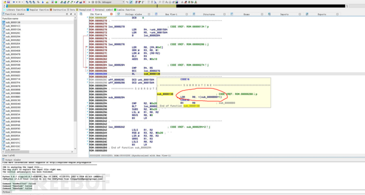365x195 pixels.
Task: Close the IDA View-A tab
Action: point(111,14)
